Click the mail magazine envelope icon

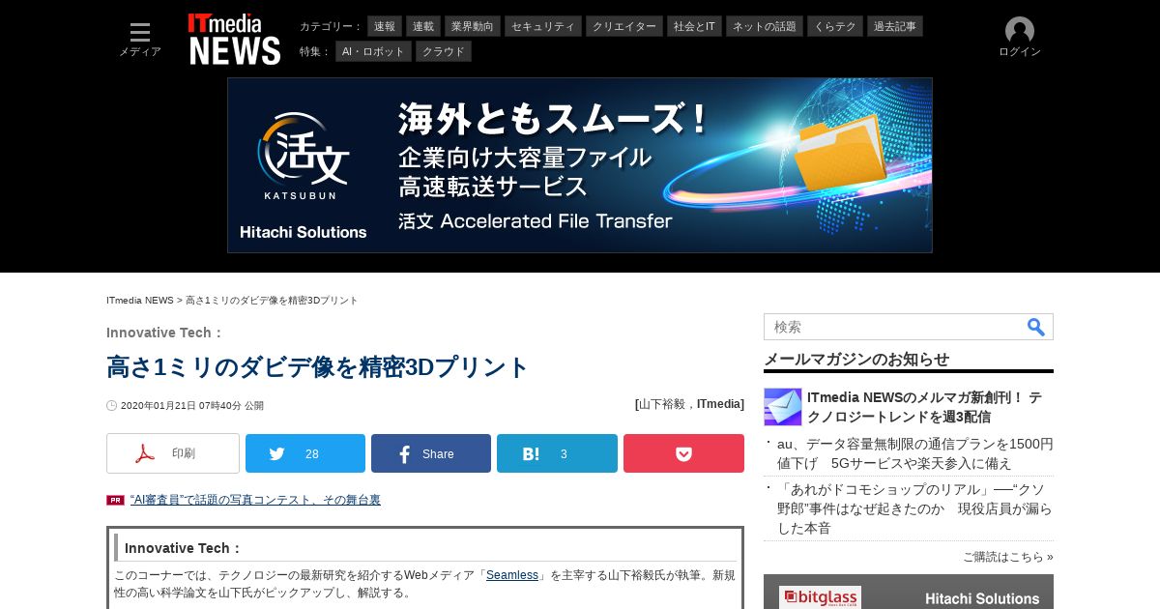[783, 407]
